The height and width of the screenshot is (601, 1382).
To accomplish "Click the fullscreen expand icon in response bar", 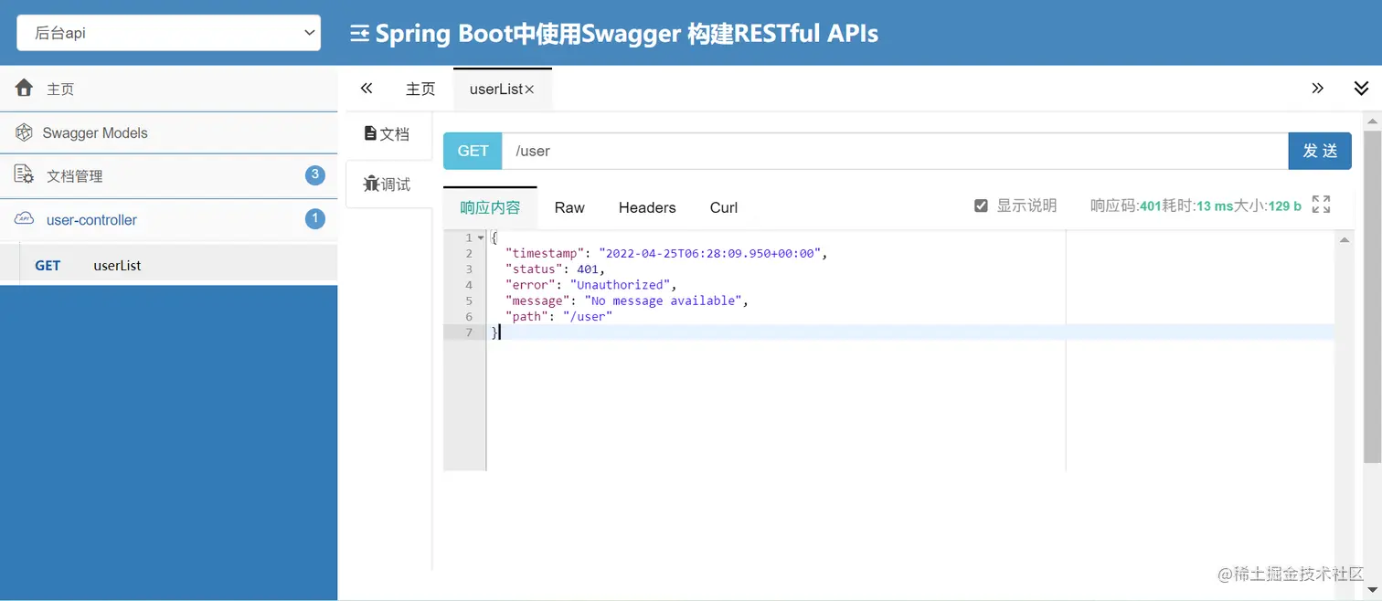I will pyautogui.click(x=1321, y=205).
